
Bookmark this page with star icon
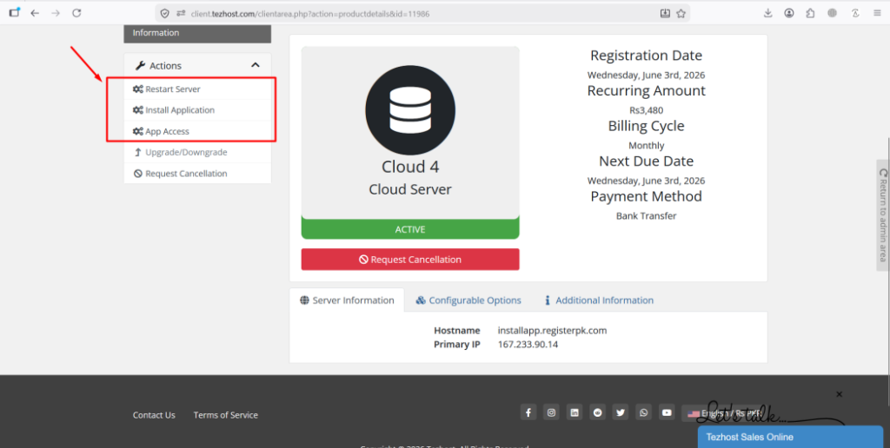681,14
